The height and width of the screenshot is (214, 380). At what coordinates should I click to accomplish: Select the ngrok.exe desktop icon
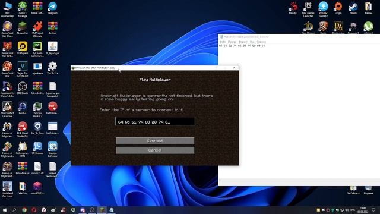pyautogui.click(x=37, y=68)
